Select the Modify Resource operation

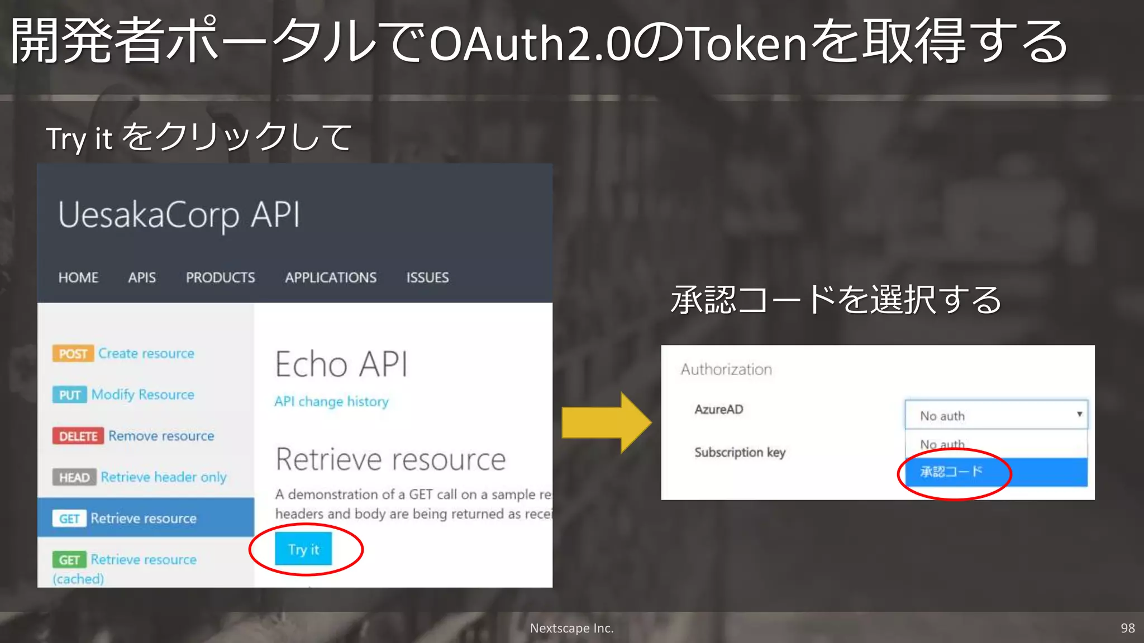point(143,395)
